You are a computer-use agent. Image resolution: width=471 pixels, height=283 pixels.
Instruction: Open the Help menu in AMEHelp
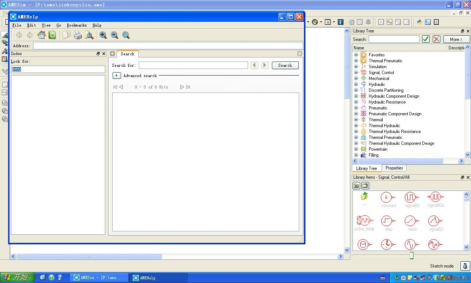tap(97, 25)
